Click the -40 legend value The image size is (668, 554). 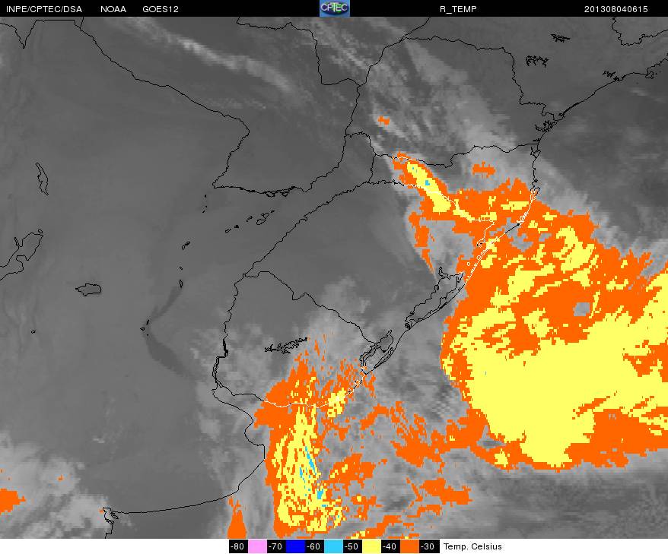tap(390, 546)
